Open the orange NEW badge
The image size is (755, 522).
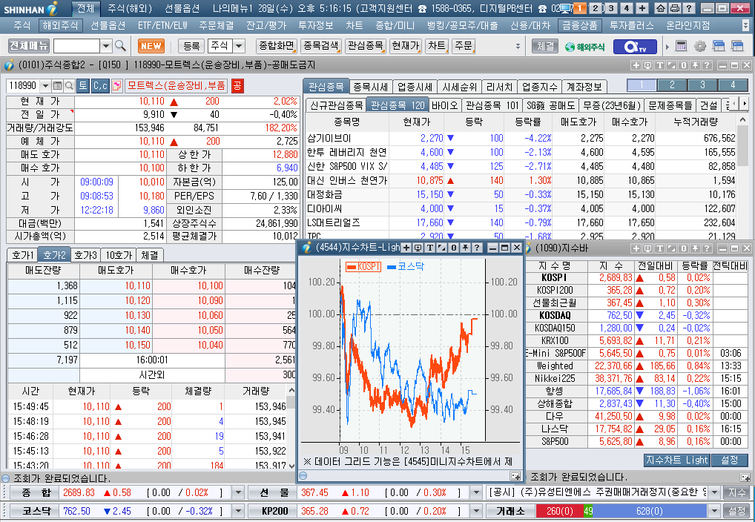(151, 46)
